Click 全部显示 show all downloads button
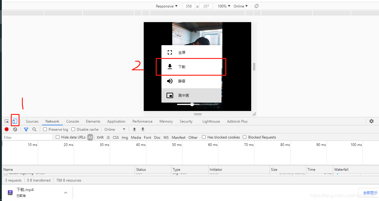379x201 pixels. coord(369,193)
